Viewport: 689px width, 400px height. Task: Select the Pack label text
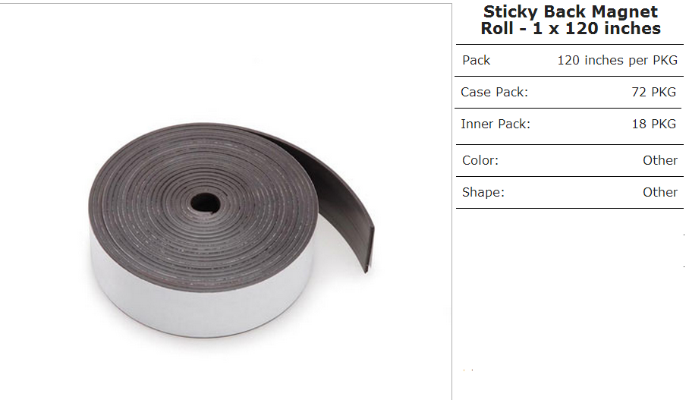coord(476,60)
